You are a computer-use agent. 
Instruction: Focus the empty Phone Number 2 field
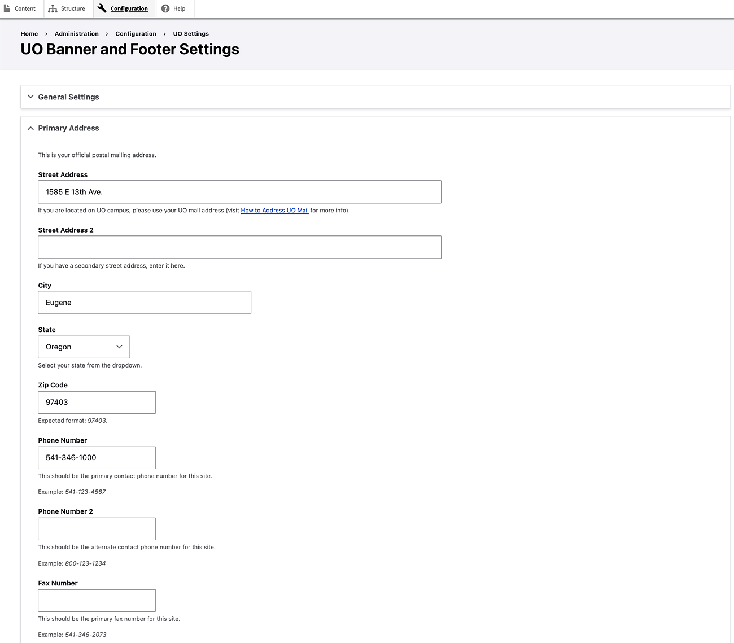(97, 529)
